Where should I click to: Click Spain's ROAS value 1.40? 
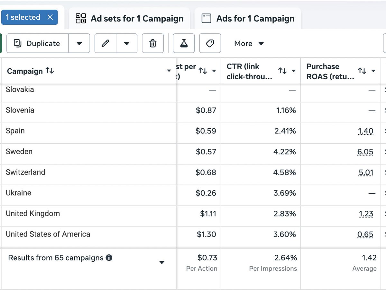365,131
